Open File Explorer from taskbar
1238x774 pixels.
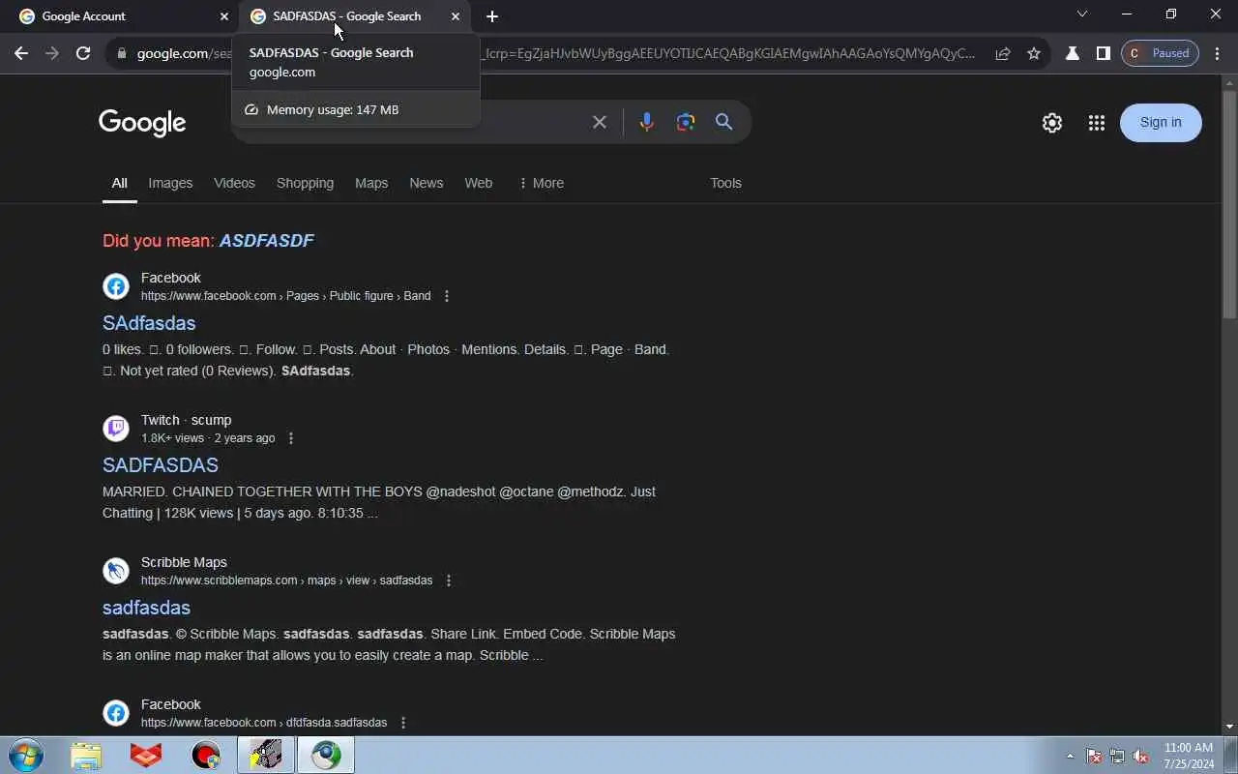click(86, 755)
